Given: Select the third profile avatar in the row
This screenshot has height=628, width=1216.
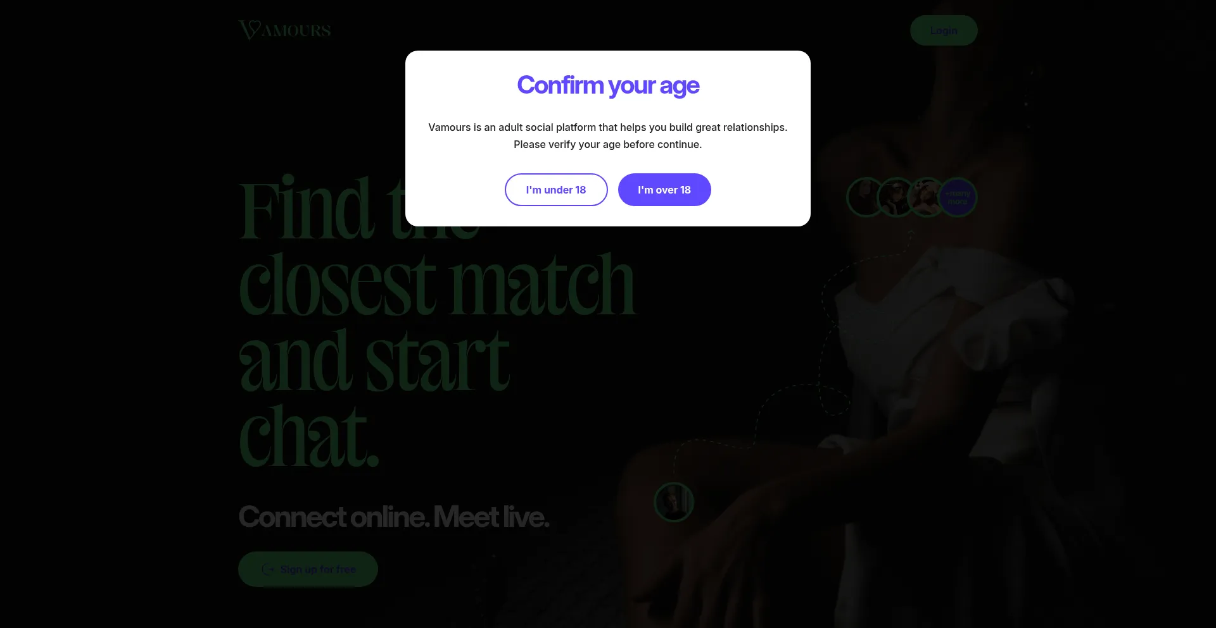Looking at the screenshot, I should coord(926,197).
